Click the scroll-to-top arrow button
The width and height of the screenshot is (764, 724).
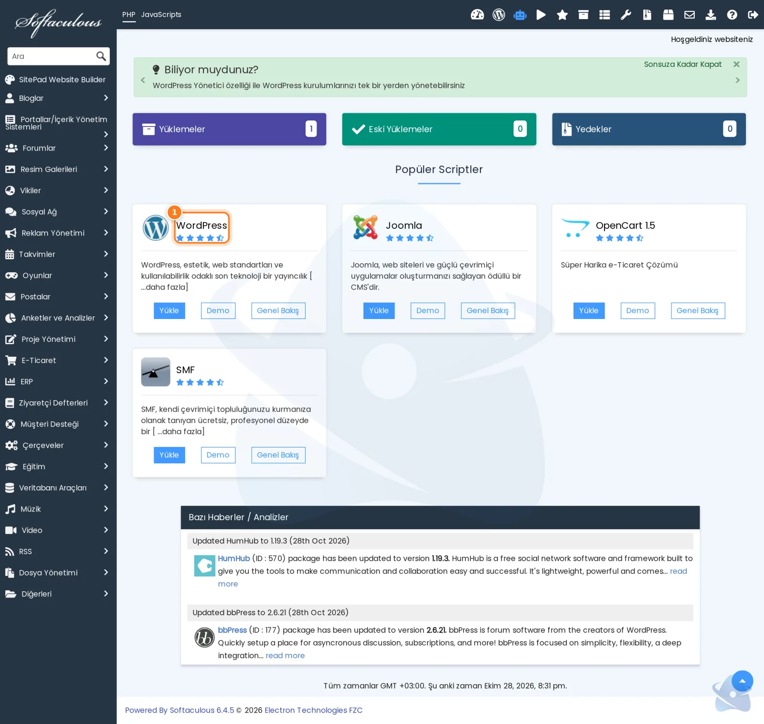pos(743,681)
